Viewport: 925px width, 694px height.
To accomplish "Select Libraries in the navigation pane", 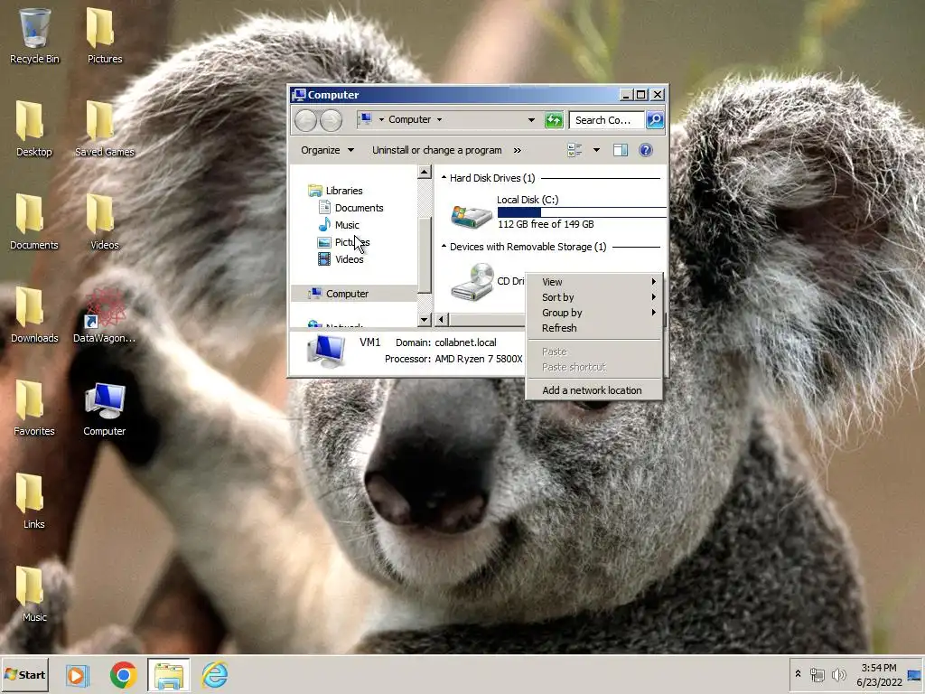I will coord(344,191).
